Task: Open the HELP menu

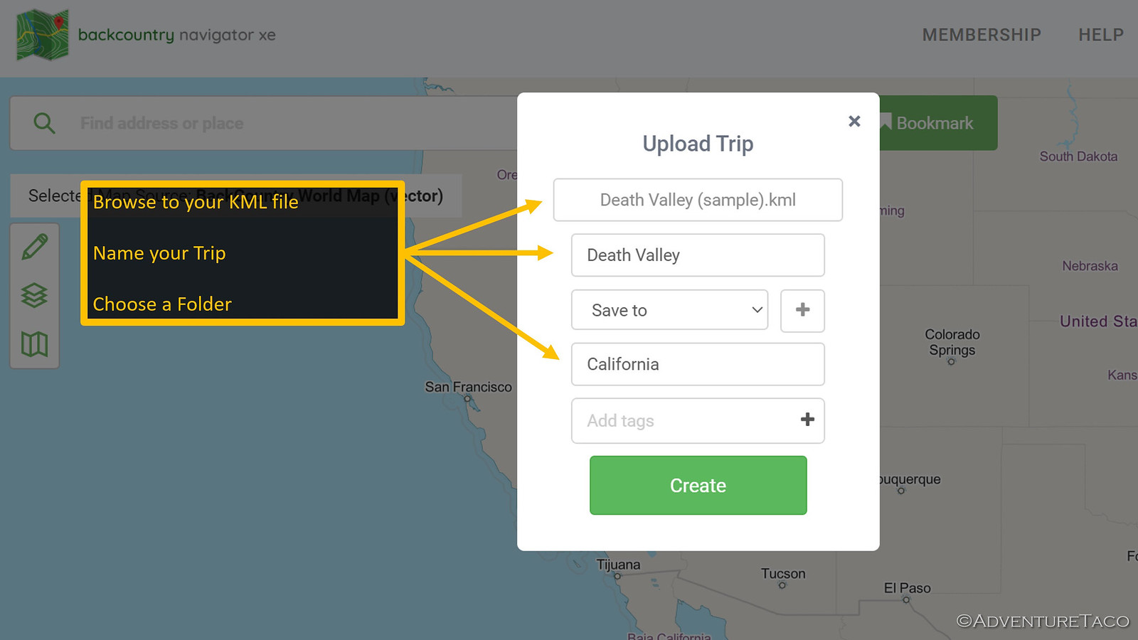Action: click(1101, 35)
